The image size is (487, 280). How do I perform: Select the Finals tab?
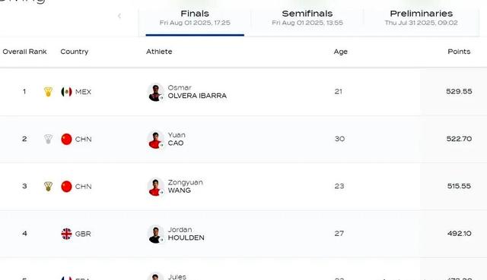click(x=195, y=18)
